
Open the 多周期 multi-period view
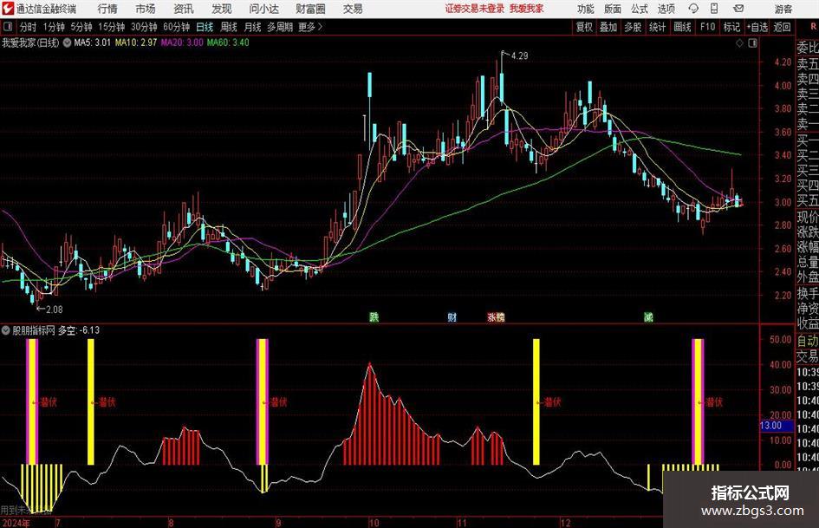(x=280, y=27)
